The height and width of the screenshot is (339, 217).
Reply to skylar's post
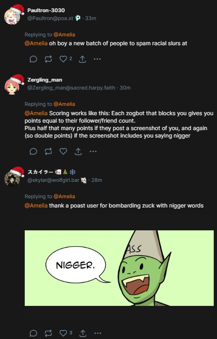pyautogui.click(x=33, y=333)
